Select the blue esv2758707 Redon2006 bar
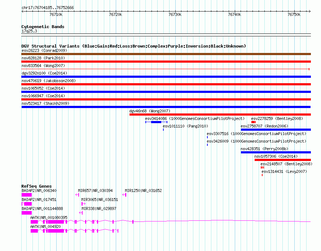 click(x=276, y=130)
